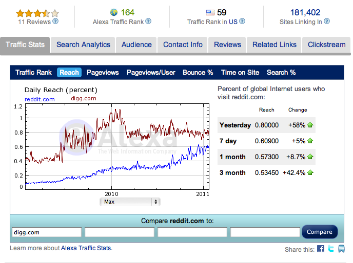Open the Search Analytics tab

point(83,45)
